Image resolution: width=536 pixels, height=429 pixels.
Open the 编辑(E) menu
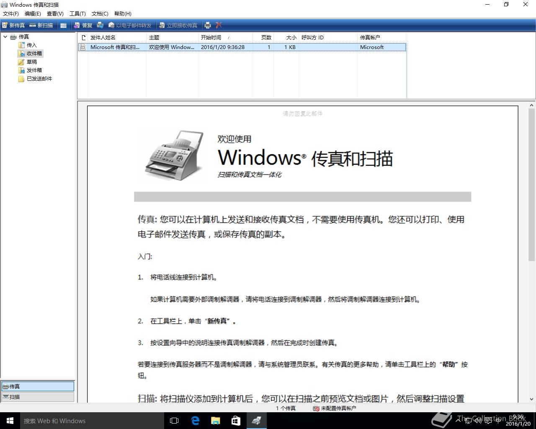pyautogui.click(x=33, y=13)
